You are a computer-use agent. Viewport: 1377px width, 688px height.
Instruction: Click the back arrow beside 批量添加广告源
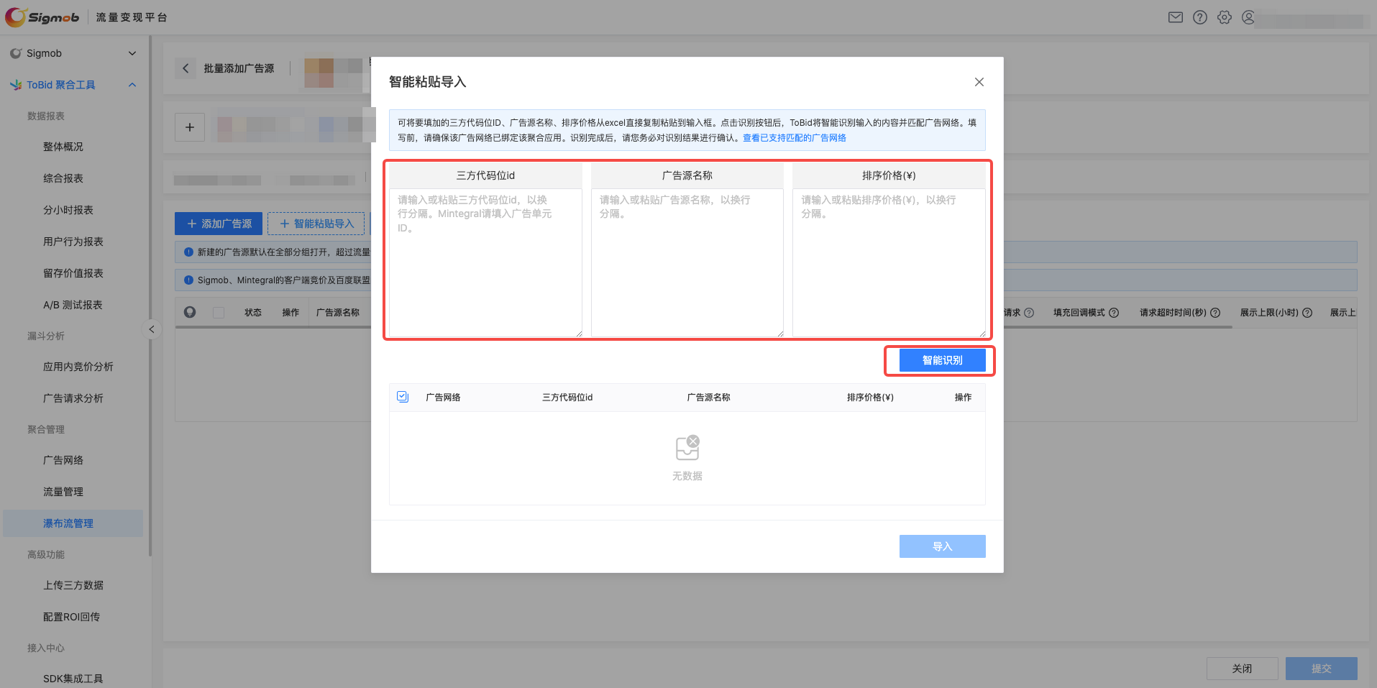[x=186, y=68]
